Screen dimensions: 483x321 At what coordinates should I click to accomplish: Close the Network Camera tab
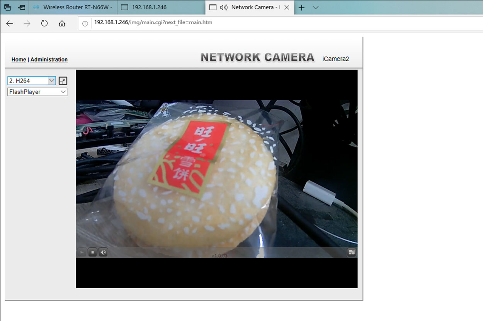point(287,7)
